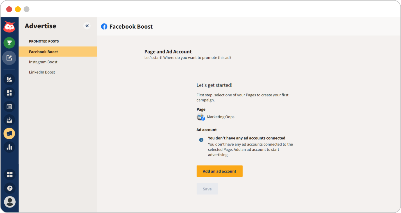Click the Page and Ad Account heading
Image resolution: width=401 pixels, height=213 pixels.
(168, 52)
